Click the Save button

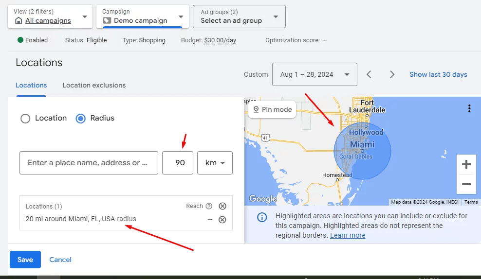coord(25,260)
